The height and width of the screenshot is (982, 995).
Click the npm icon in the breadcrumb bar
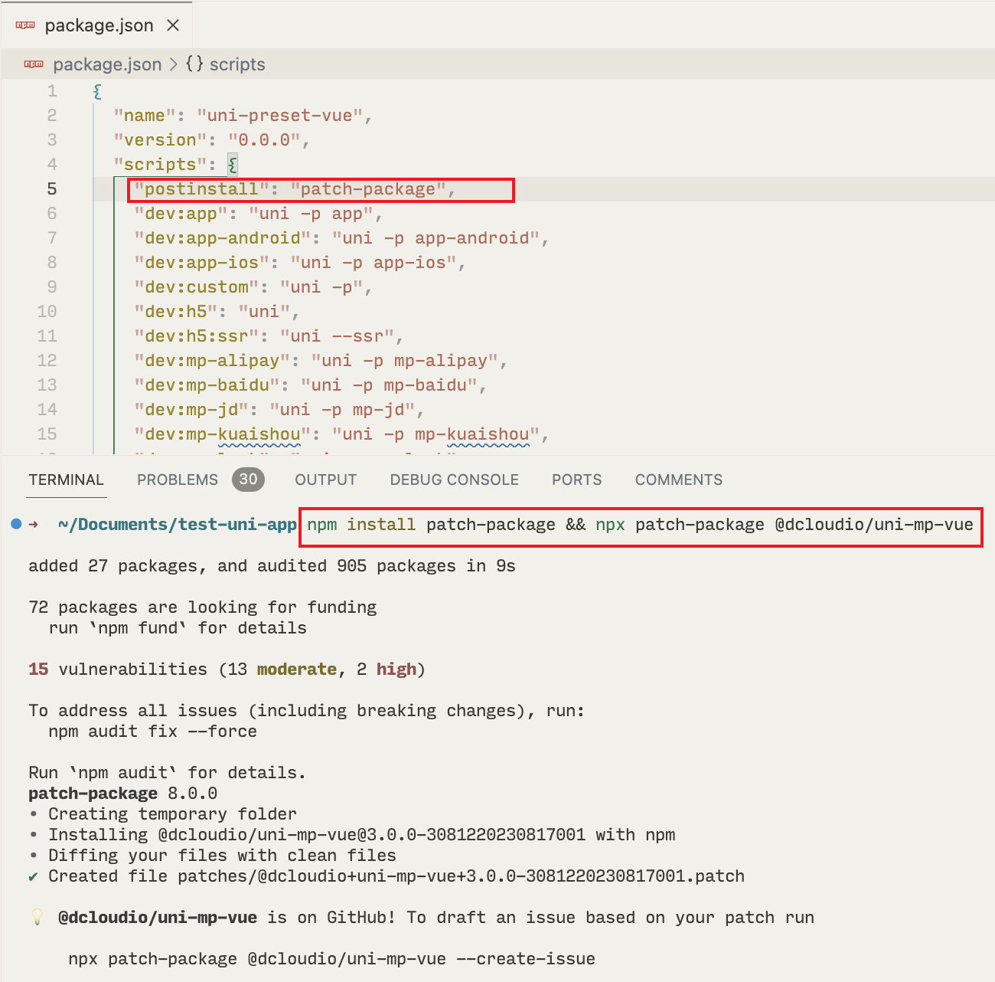coord(34,64)
